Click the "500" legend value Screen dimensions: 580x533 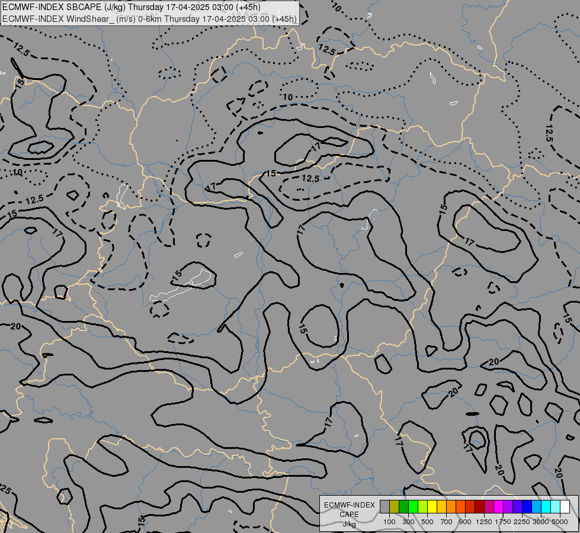427,522
